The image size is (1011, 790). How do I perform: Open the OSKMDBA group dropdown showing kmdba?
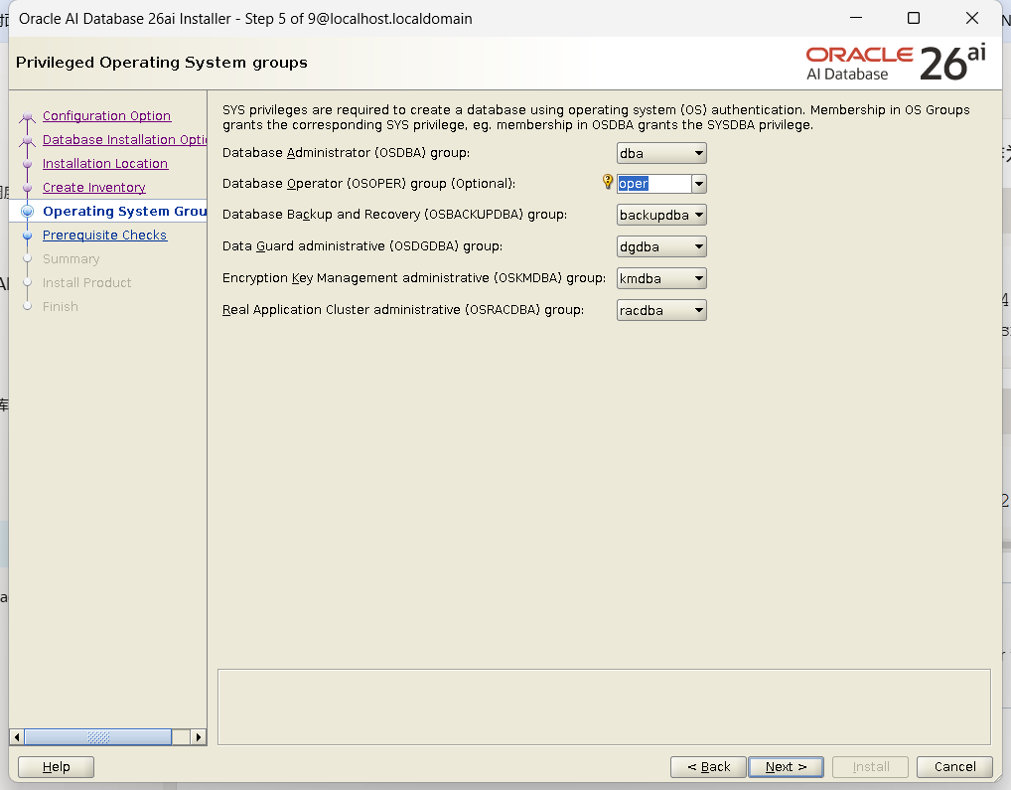[x=661, y=278]
